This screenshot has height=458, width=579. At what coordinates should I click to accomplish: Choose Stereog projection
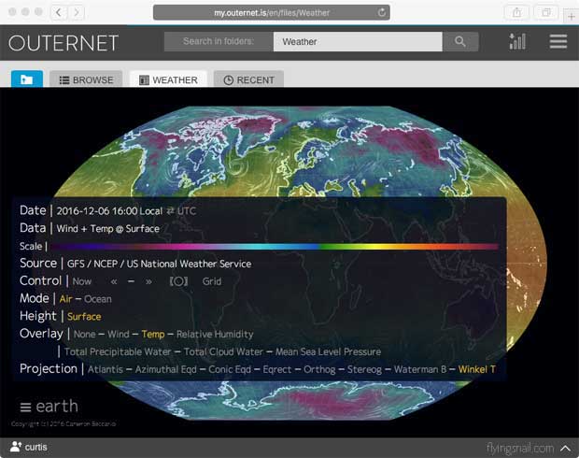pyautogui.click(x=364, y=369)
